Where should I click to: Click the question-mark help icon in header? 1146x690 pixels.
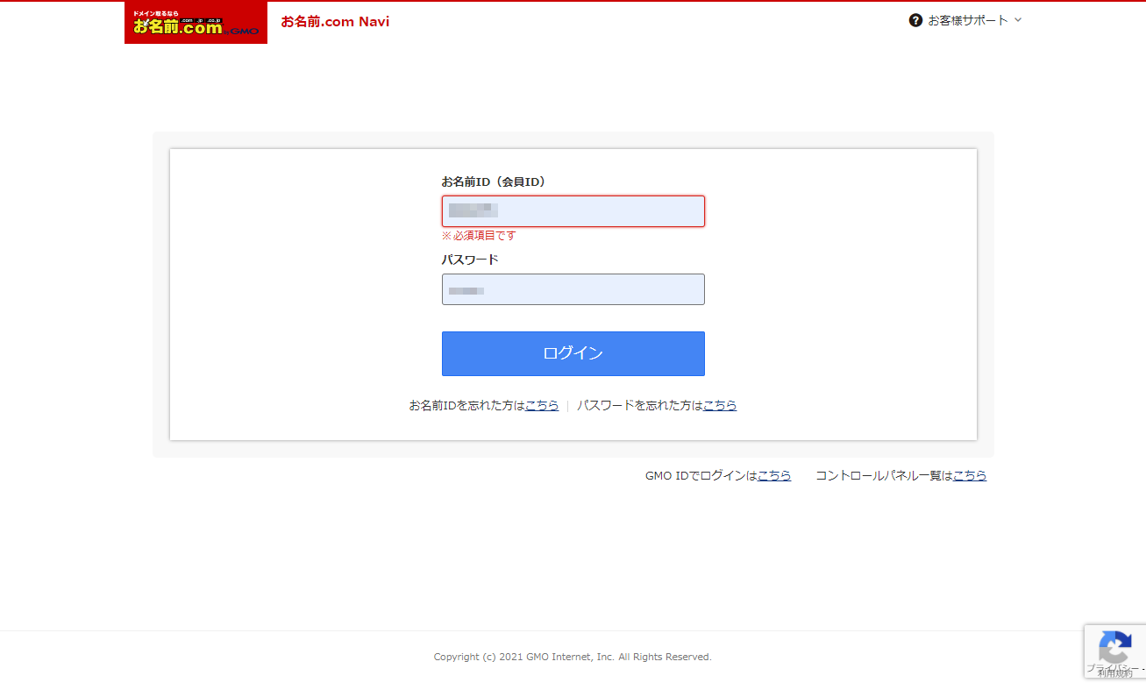pyautogui.click(x=915, y=20)
